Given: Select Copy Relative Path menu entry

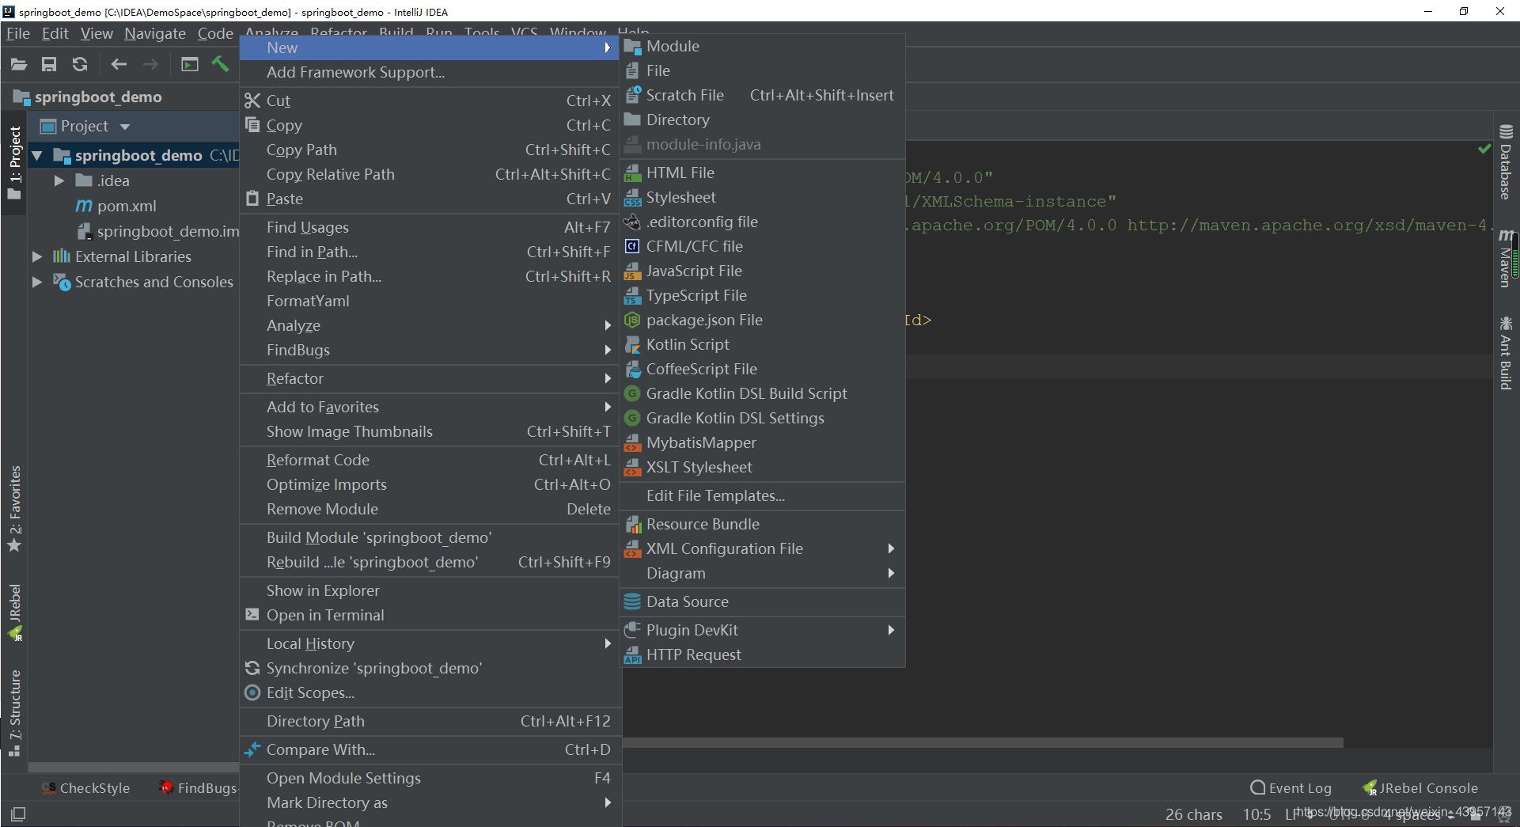Looking at the screenshot, I should click(x=430, y=175).
